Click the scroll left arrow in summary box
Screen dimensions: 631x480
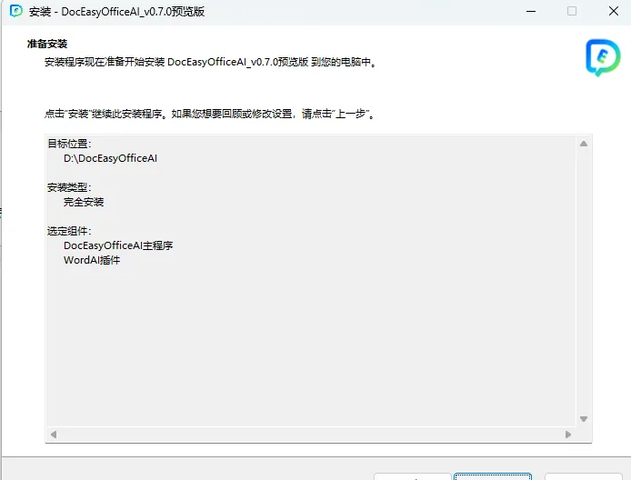click(x=54, y=435)
